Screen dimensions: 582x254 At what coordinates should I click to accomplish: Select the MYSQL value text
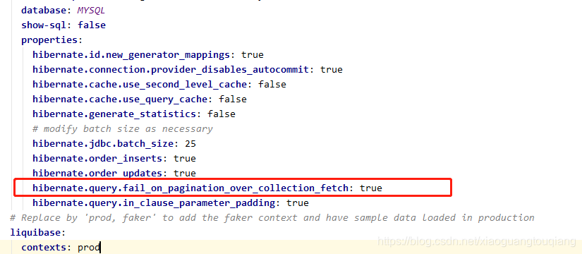coord(91,11)
